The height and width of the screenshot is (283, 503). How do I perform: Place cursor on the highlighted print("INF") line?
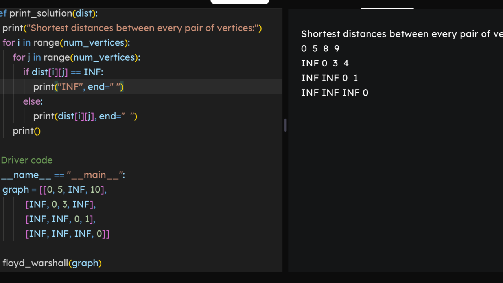(x=79, y=87)
